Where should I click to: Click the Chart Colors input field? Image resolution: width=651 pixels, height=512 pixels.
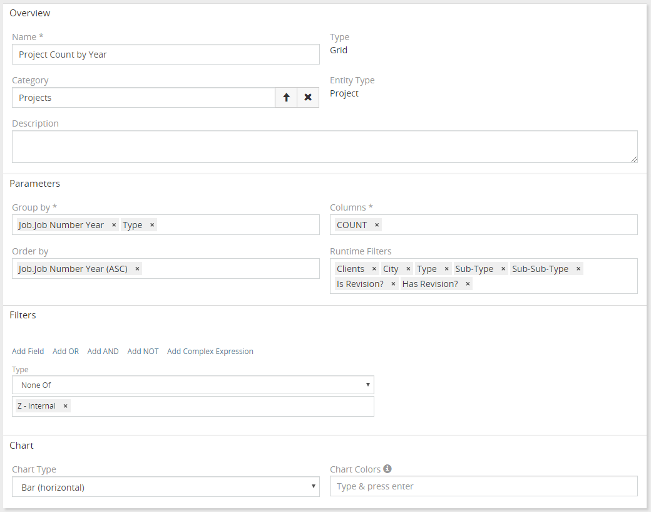(x=484, y=486)
